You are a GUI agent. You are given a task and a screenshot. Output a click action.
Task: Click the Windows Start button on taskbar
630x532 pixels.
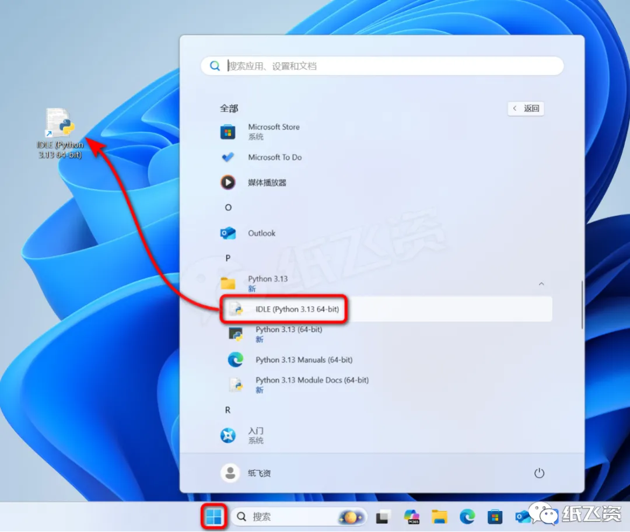point(213,517)
